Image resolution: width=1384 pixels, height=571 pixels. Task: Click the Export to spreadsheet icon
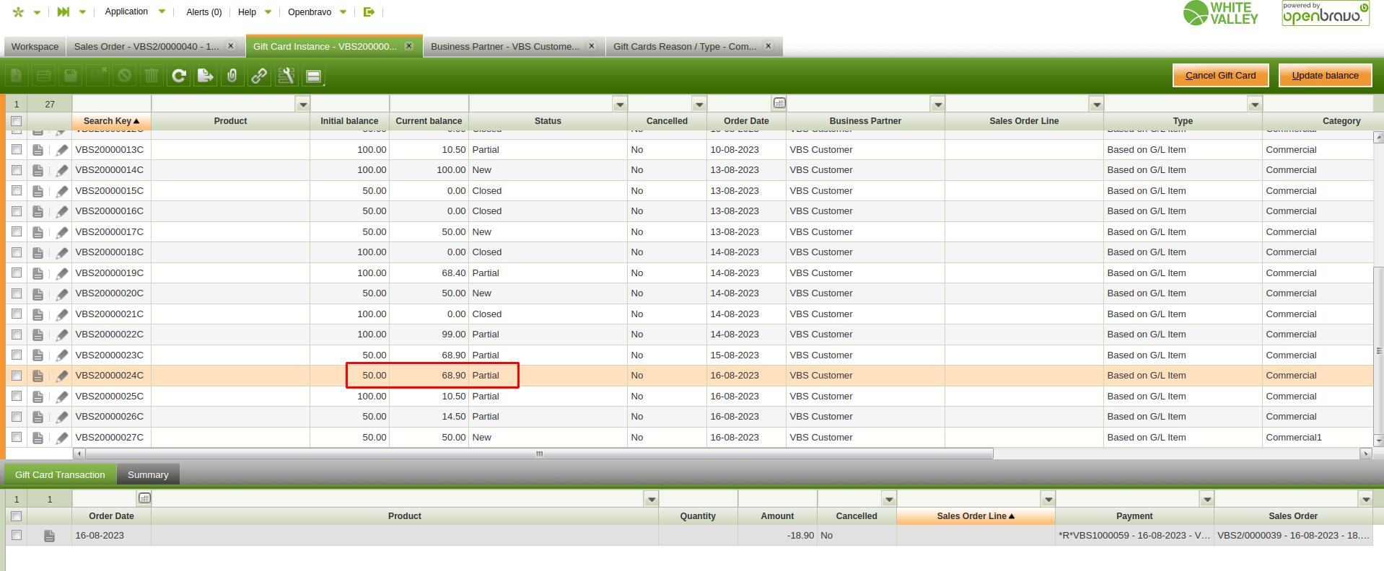point(206,76)
